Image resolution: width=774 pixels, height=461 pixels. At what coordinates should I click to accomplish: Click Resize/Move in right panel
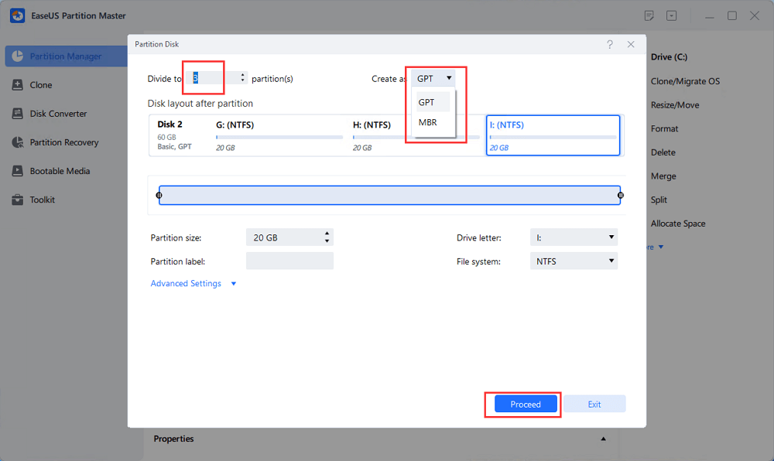click(x=675, y=105)
